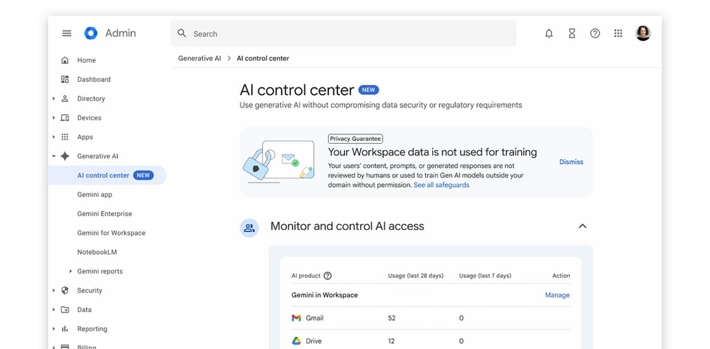The width and height of the screenshot is (710, 349).
Task: Click the NEW badge beside page title
Action: [x=368, y=90]
